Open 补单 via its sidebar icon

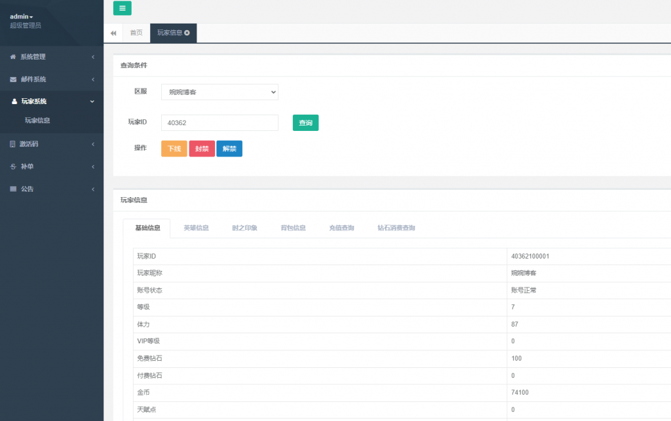click(14, 166)
